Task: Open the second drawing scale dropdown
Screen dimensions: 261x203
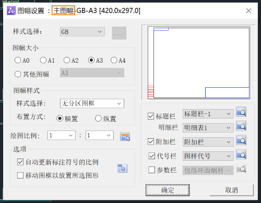Action: (x=100, y=135)
